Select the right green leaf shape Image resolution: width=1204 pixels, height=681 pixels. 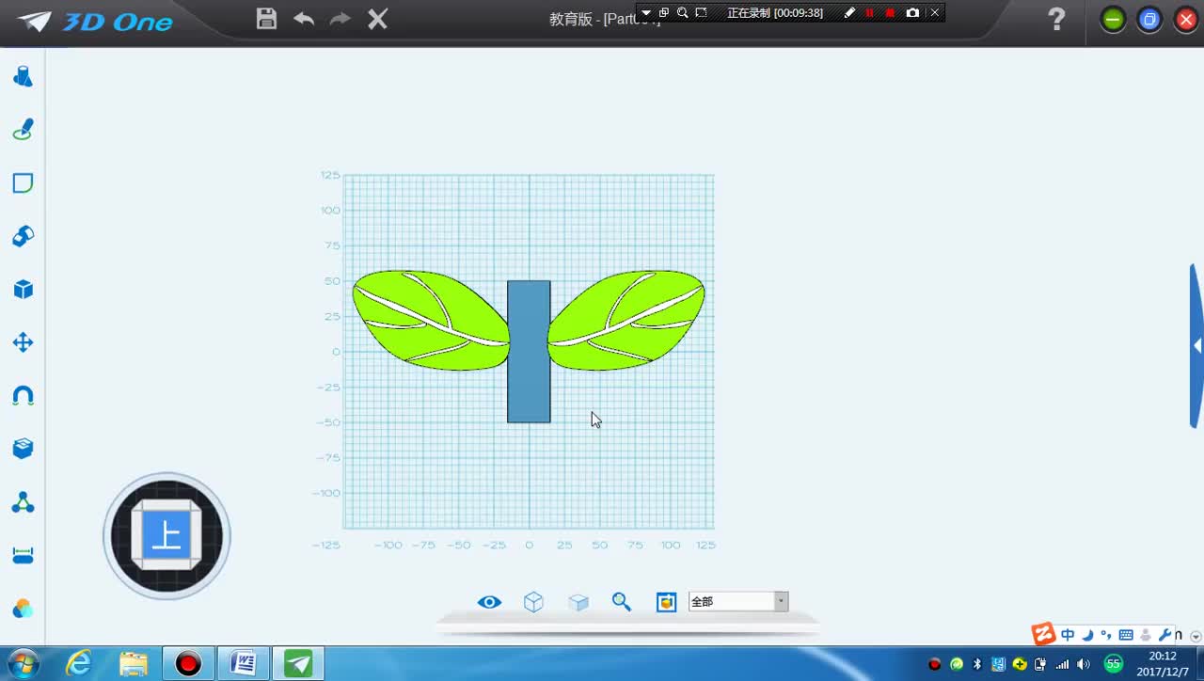click(626, 320)
